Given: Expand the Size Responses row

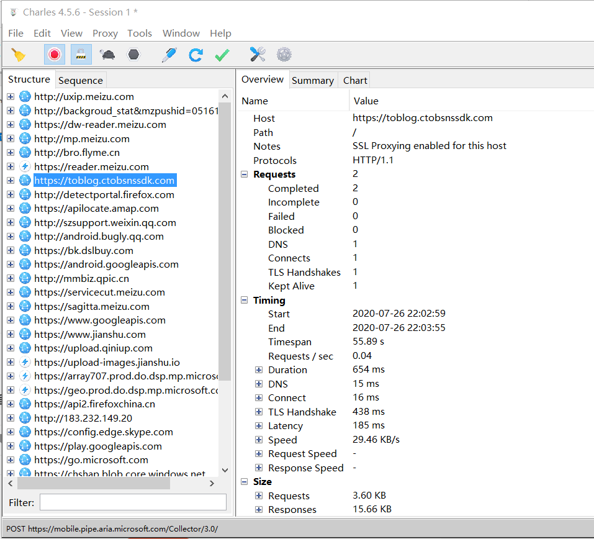Looking at the screenshot, I should (259, 509).
